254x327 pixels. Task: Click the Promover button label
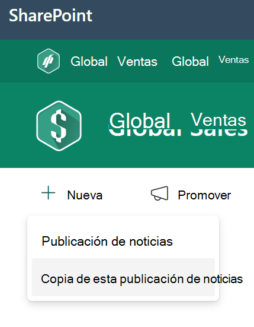tap(204, 195)
